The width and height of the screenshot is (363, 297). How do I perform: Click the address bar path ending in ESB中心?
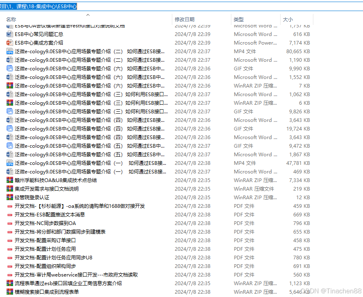click(39, 7)
